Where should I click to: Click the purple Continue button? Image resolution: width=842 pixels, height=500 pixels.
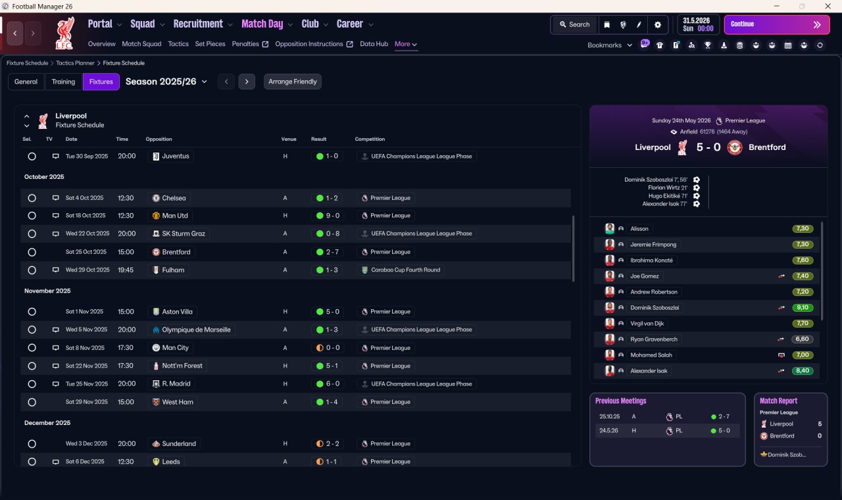777,24
